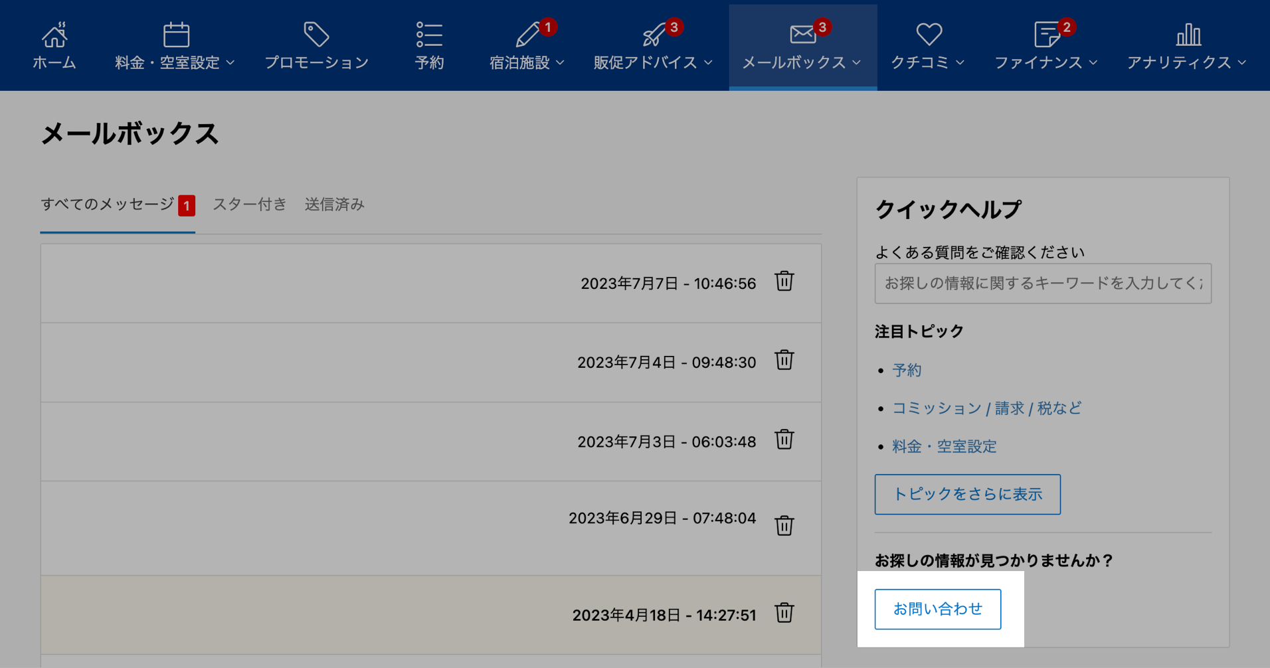The image size is (1270, 668).
Task: Click the トピックをさらに表示 button
Action: click(x=967, y=494)
